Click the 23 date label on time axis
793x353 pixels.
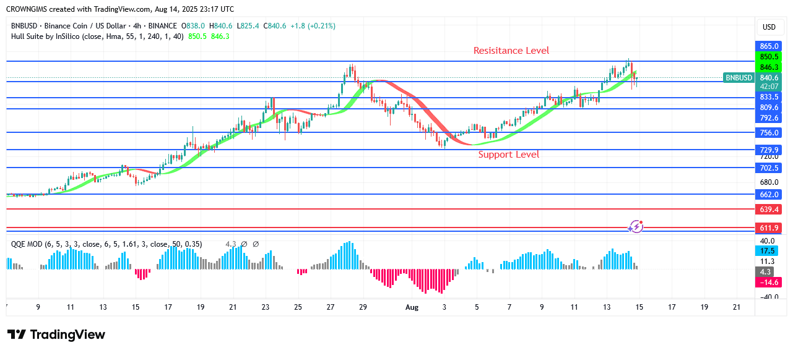tap(266, 307)
